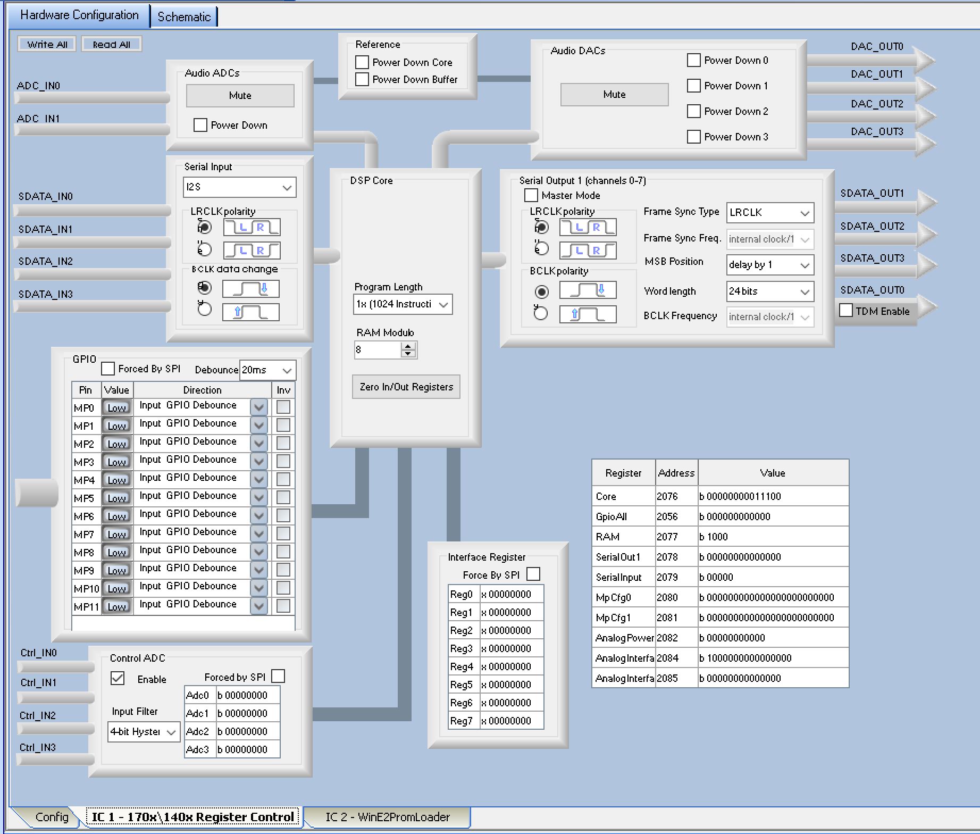This screenshot has width=980, height=834.
Task: Toggle the MP3 Low value button
Action: pos(117,462)
